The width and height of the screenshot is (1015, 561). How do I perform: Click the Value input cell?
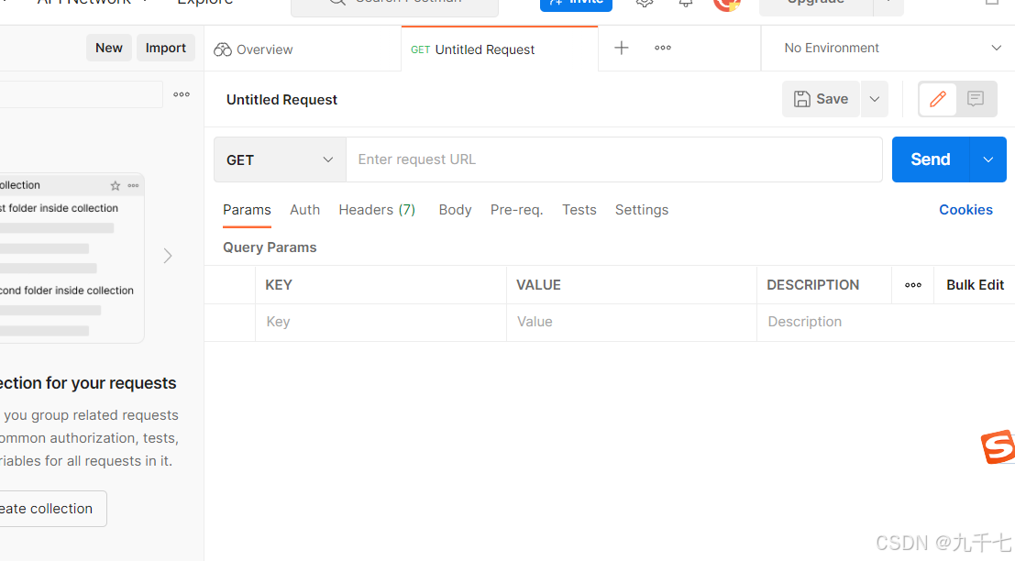click(631, 323)
